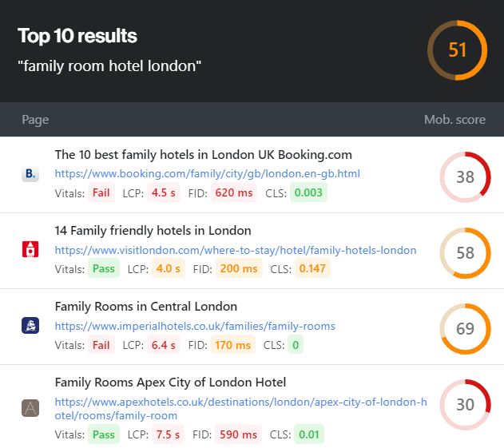
Task: Open the visitlondon.com family hotels link
Action: point(236,250)
